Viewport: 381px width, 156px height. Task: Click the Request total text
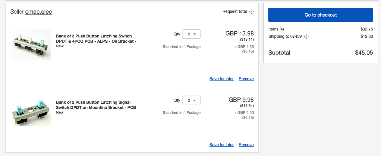(x=235, y=12)
